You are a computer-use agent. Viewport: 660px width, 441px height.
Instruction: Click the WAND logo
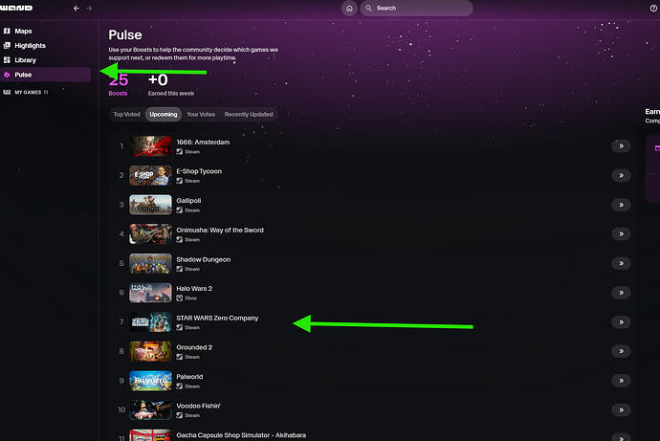[x=16, y=8]
